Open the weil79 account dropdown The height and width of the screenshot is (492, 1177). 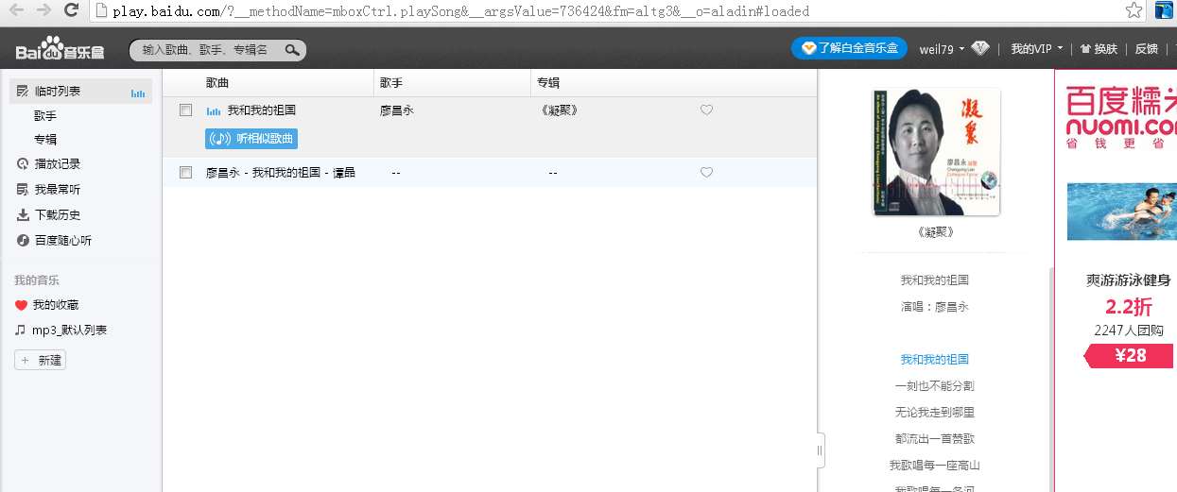point(943,49)
